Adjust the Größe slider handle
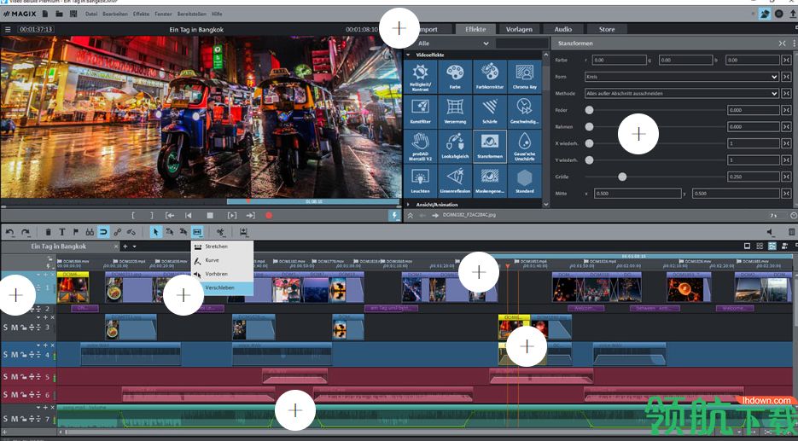798x441 pixels. coord(622,177)
